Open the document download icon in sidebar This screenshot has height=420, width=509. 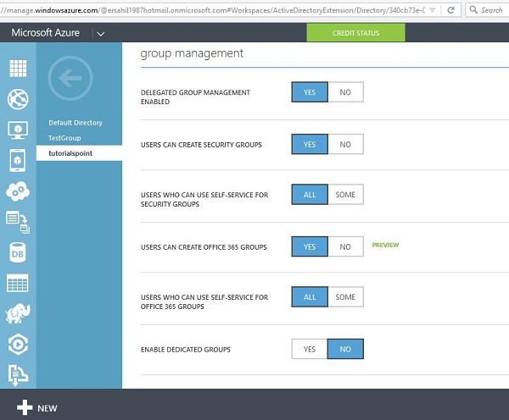[18, 375]
